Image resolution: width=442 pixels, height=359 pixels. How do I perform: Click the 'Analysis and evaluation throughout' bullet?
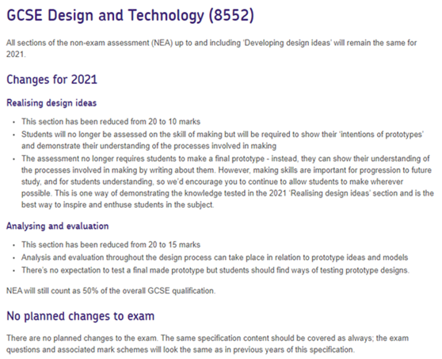click(215, 258)
